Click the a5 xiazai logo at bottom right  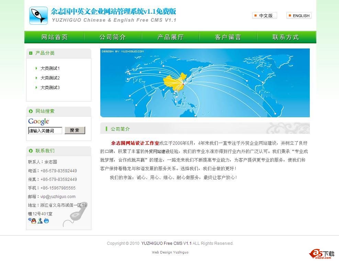[x=322, y=254]
